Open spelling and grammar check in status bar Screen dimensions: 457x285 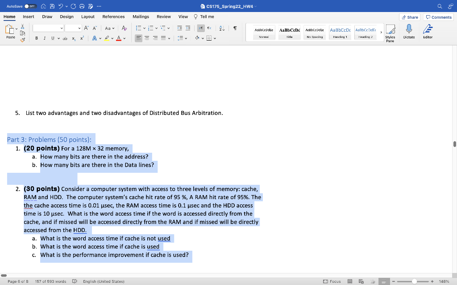coord(75,281)
